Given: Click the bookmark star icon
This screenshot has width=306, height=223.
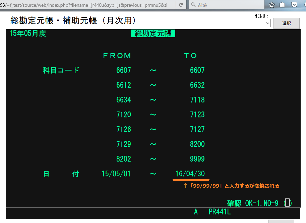Looking at the screenshot, I should [x=272, y=5].
